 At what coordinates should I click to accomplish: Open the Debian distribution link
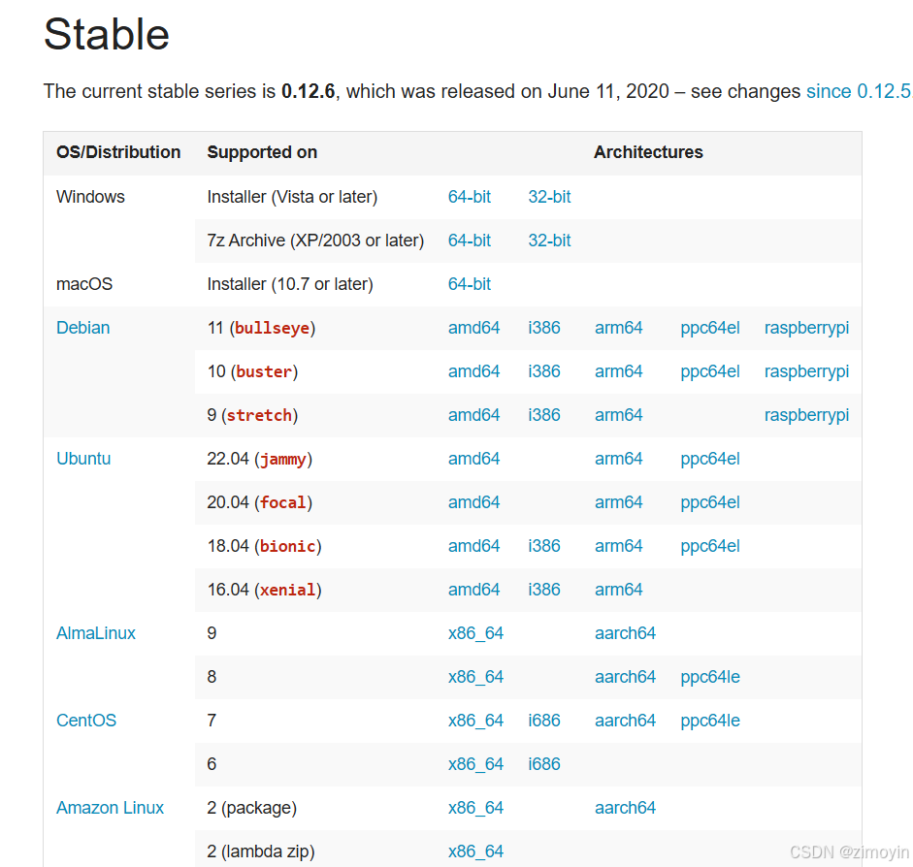83,328
